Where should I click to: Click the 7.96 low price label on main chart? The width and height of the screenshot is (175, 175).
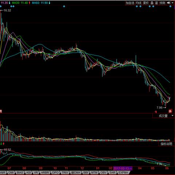click(x=159, y=108)
